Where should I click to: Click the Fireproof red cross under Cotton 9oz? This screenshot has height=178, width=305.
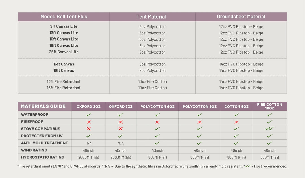(236, 122)
